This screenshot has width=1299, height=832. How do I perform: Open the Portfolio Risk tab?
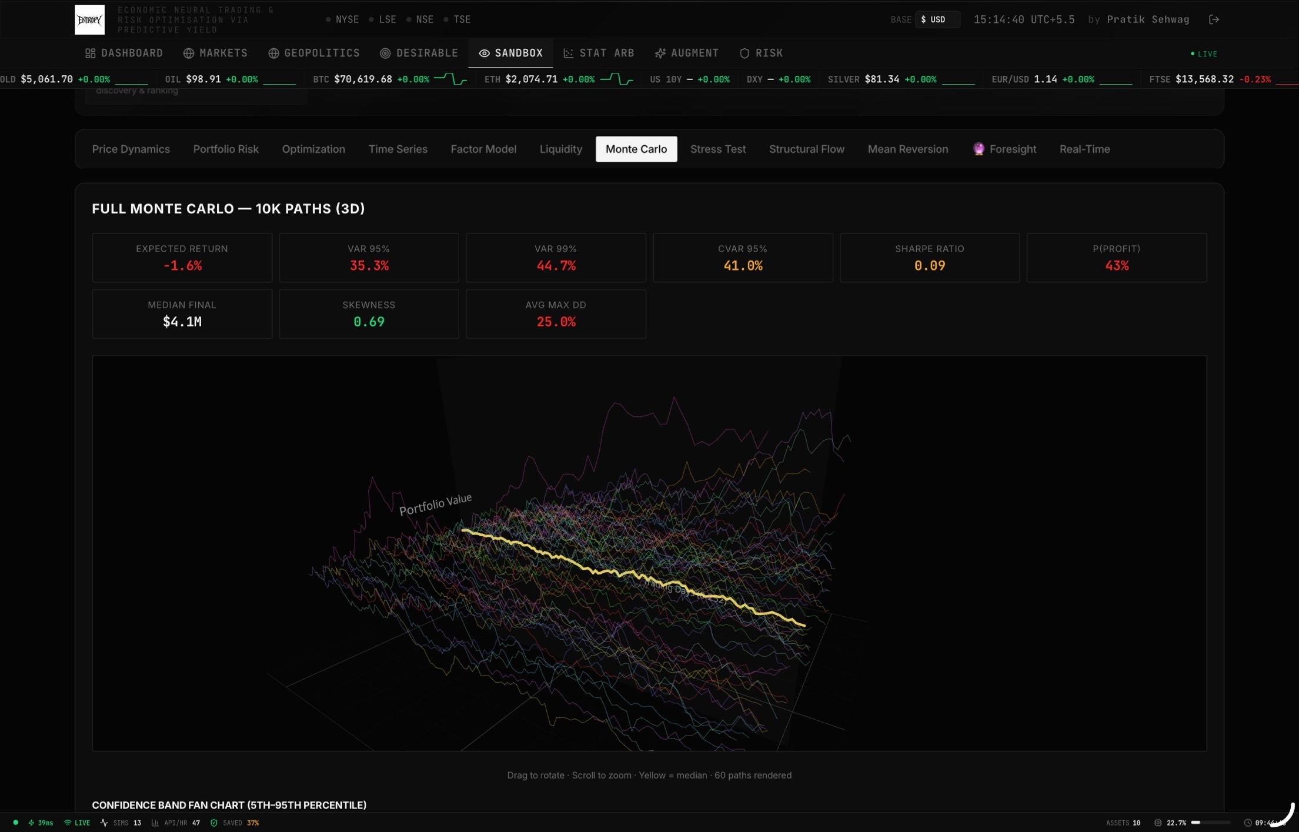[x=226, y=149]
